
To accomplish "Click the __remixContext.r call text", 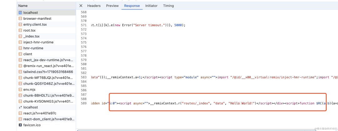I will 165,103.
